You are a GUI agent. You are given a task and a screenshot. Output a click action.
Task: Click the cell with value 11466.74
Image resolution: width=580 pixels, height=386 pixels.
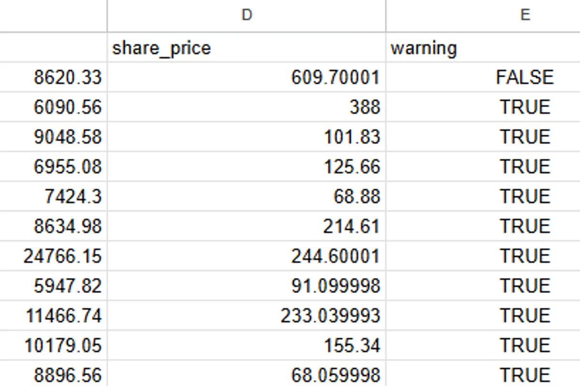coord(53,316)
